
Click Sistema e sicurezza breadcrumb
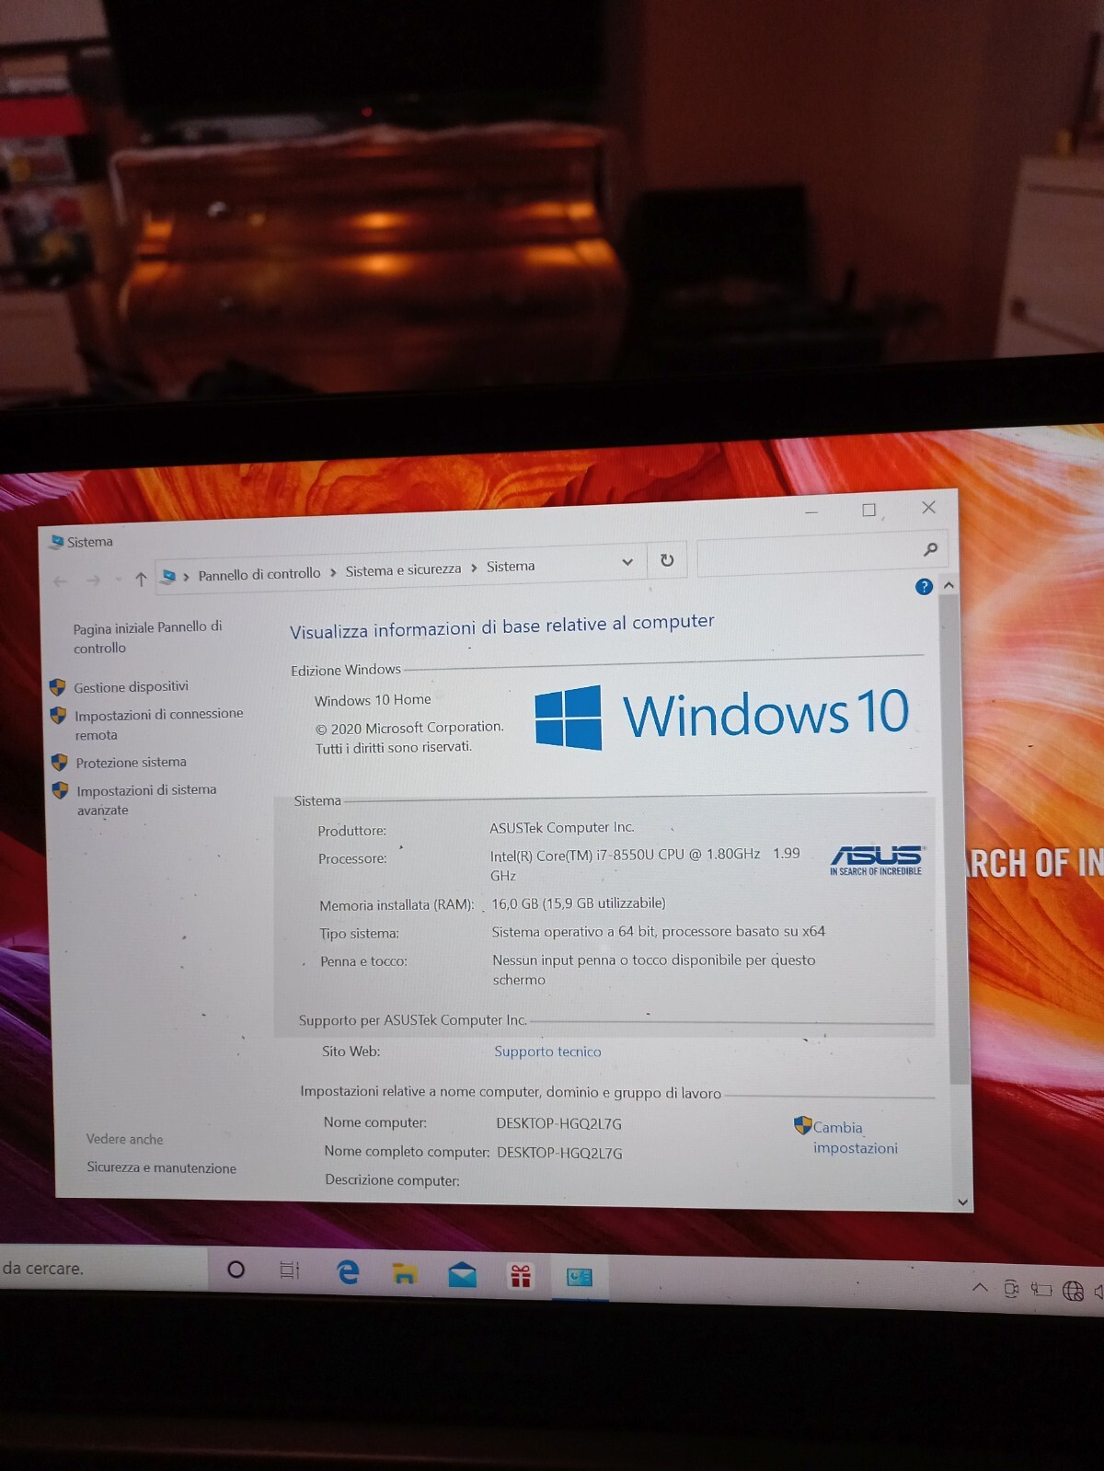(403, 570)
